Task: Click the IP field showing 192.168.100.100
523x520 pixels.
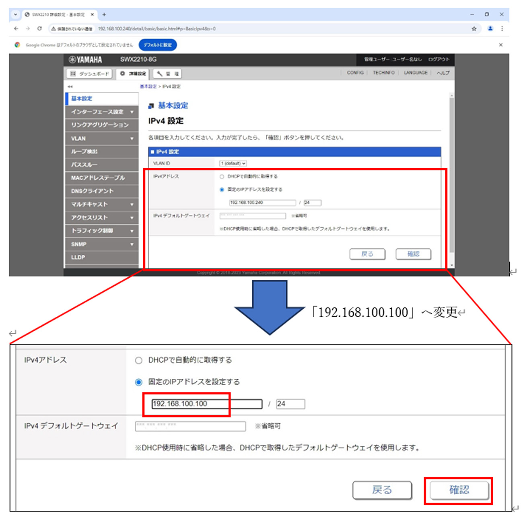Action: [x=206, y=404]
